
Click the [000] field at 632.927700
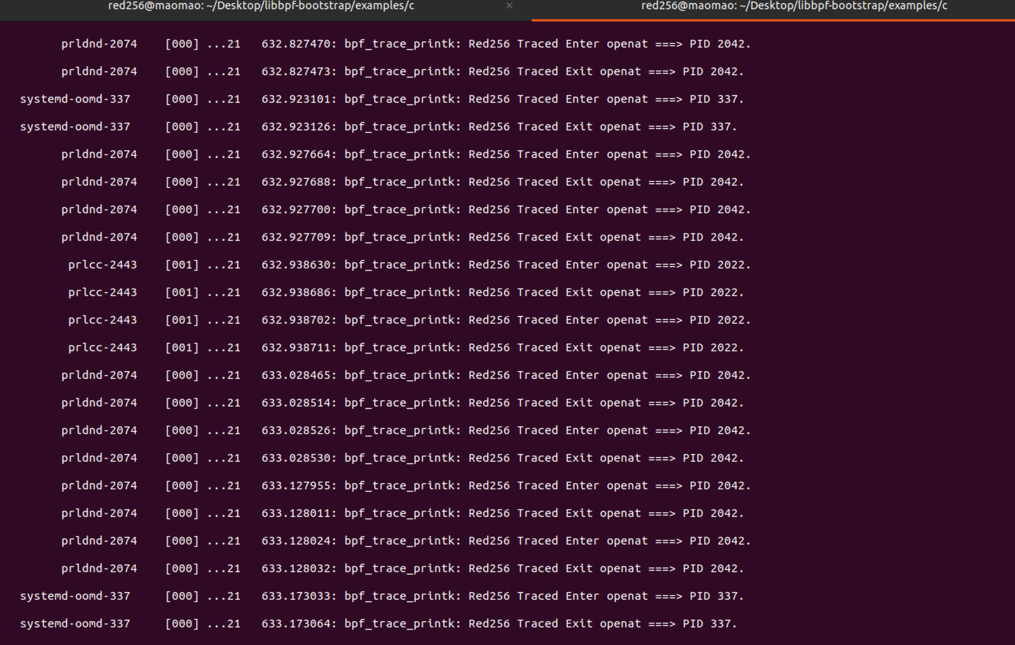click(182, 209)
